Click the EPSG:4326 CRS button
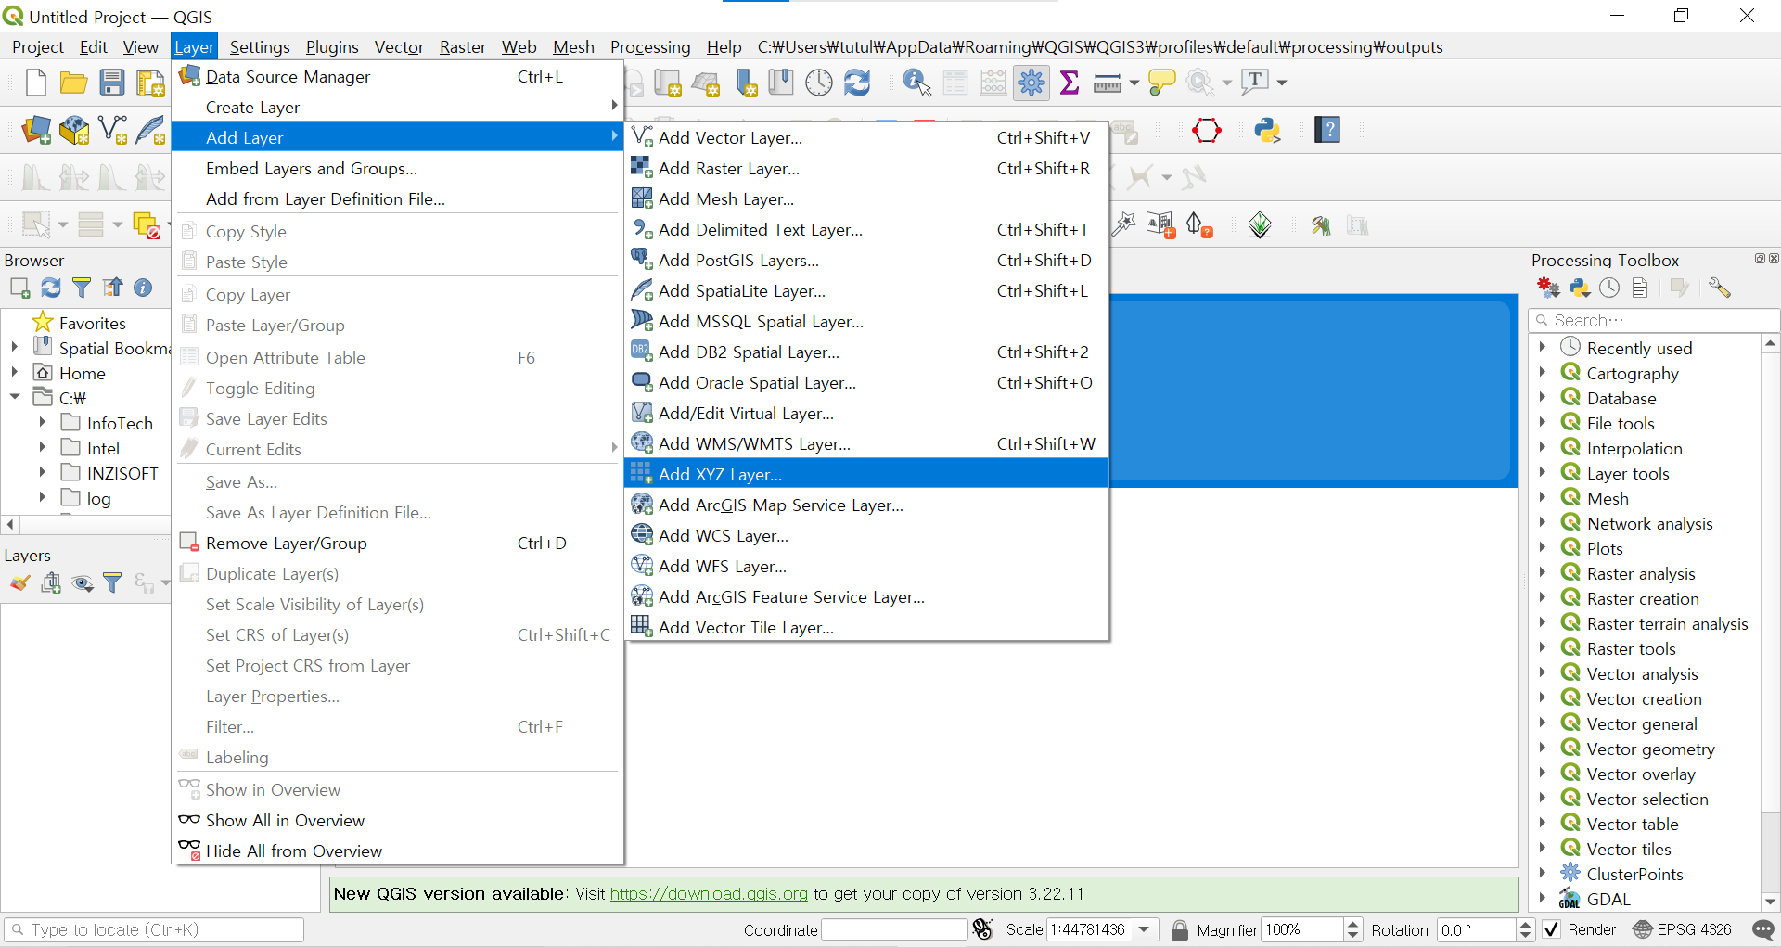Image resolution: width=1781 pixels, height=947 pixels. pyautogui.click(x=1682, y=929)
